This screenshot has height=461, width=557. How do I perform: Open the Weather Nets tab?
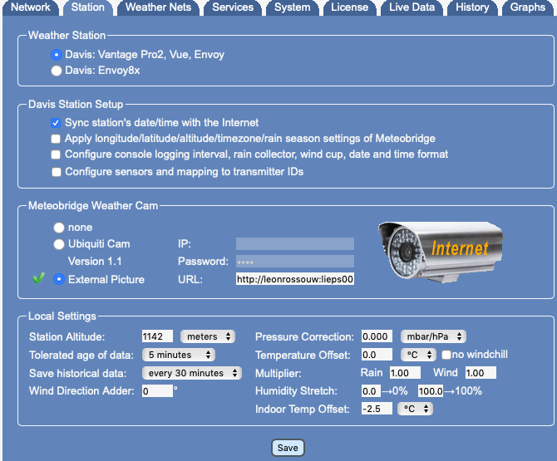click(x=157, y=7)
